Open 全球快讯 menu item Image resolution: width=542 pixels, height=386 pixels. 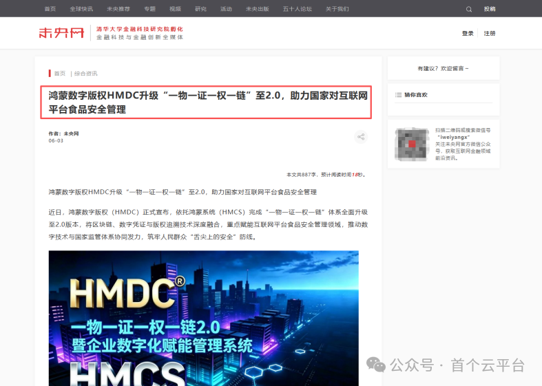[81, 9]
